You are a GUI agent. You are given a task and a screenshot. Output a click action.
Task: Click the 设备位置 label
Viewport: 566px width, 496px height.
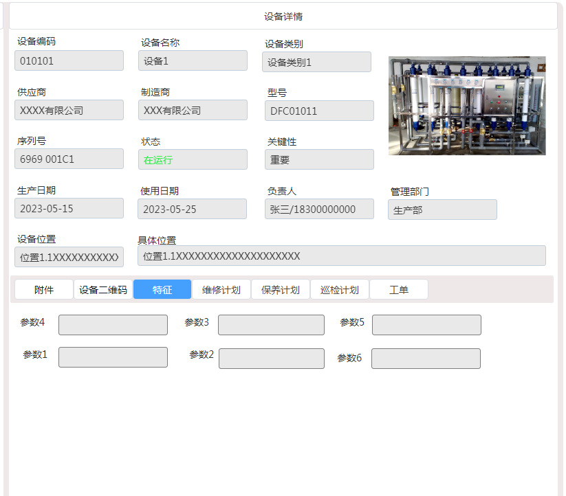click(36, 239)
